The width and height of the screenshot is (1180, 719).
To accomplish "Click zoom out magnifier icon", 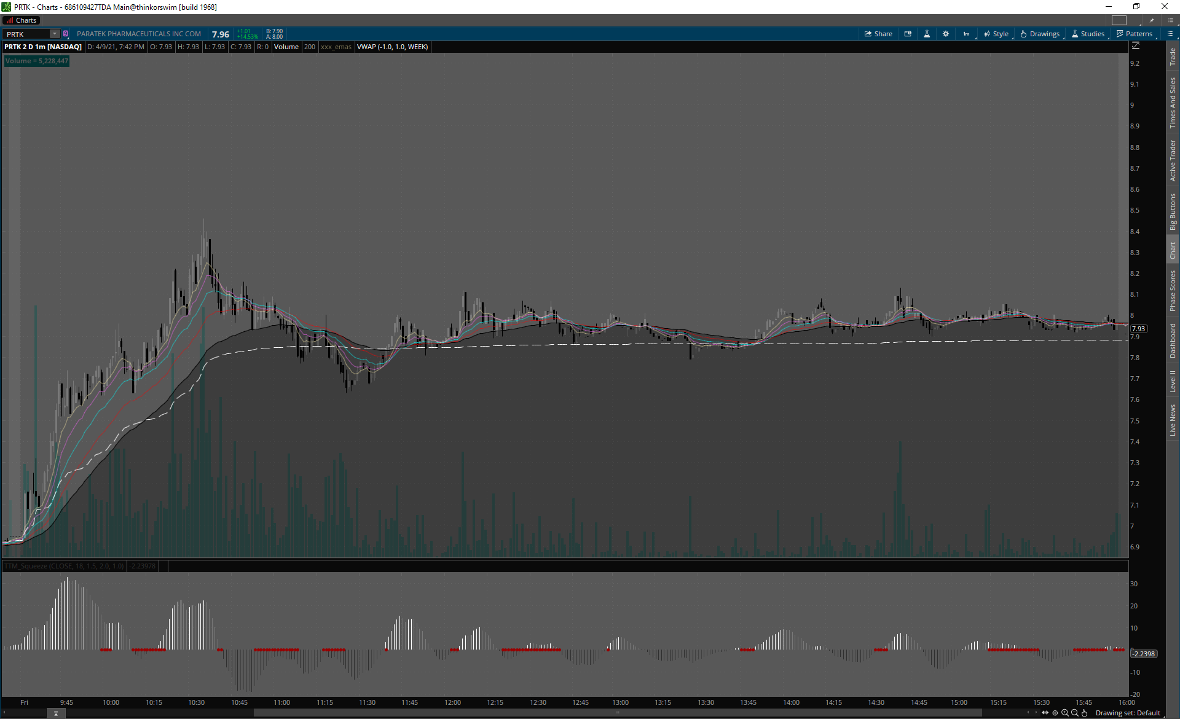I will click(x=1075, y=713).
